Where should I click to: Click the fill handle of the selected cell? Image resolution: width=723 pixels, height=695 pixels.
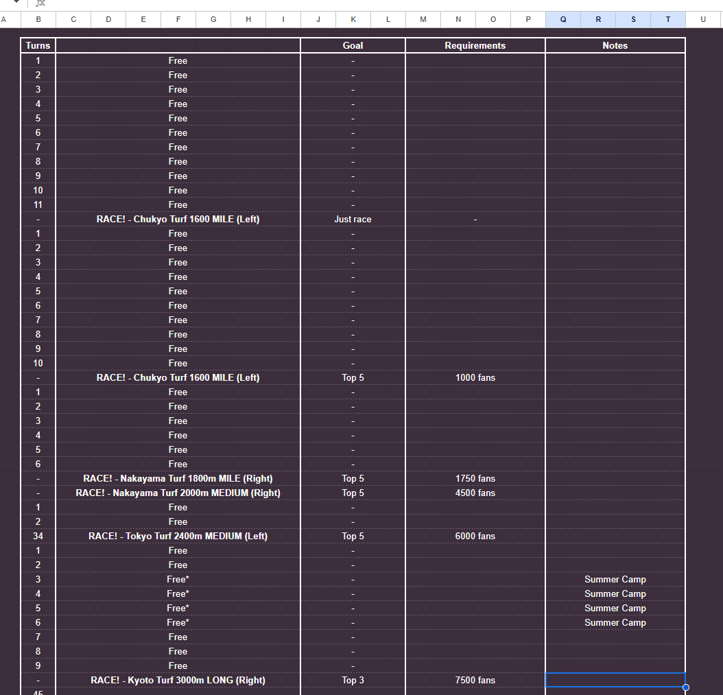(x=686, y=687)
